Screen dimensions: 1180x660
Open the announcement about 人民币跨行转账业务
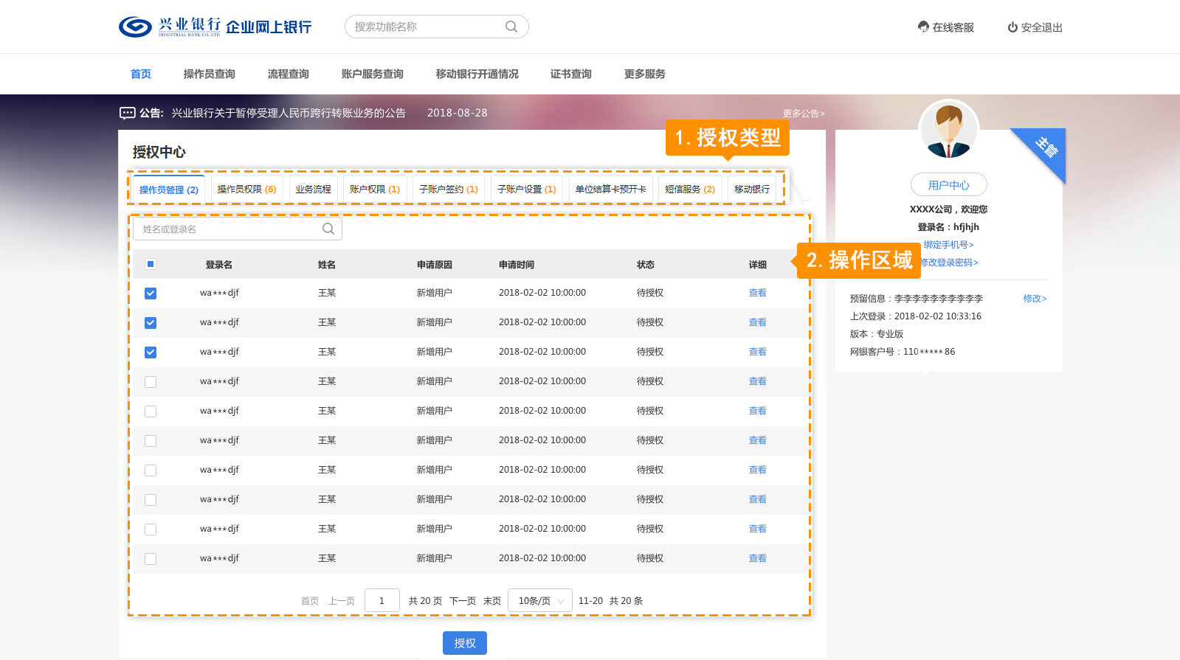click(x=289, y=113)
